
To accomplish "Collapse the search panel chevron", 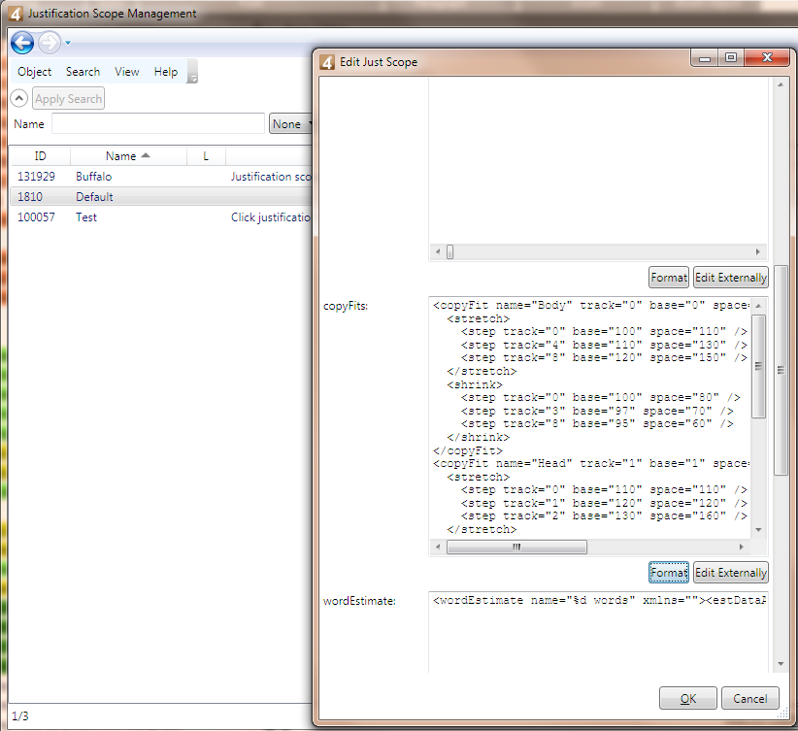I will point(18,98).
